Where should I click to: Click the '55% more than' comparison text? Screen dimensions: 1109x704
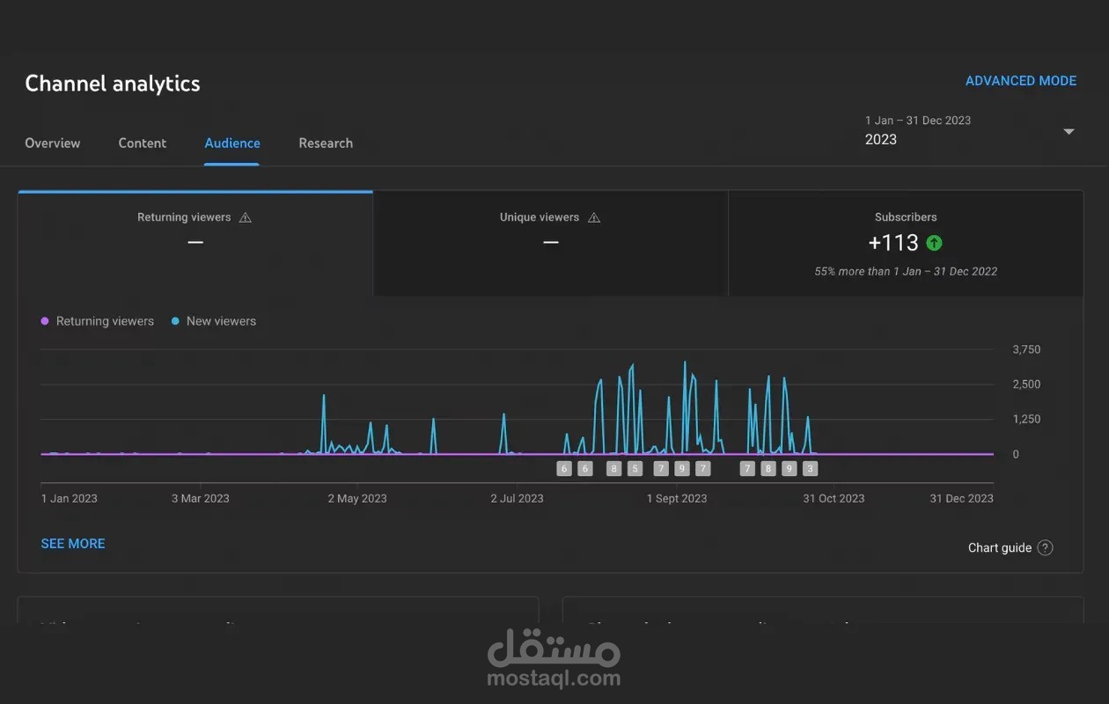pos(906,272)
